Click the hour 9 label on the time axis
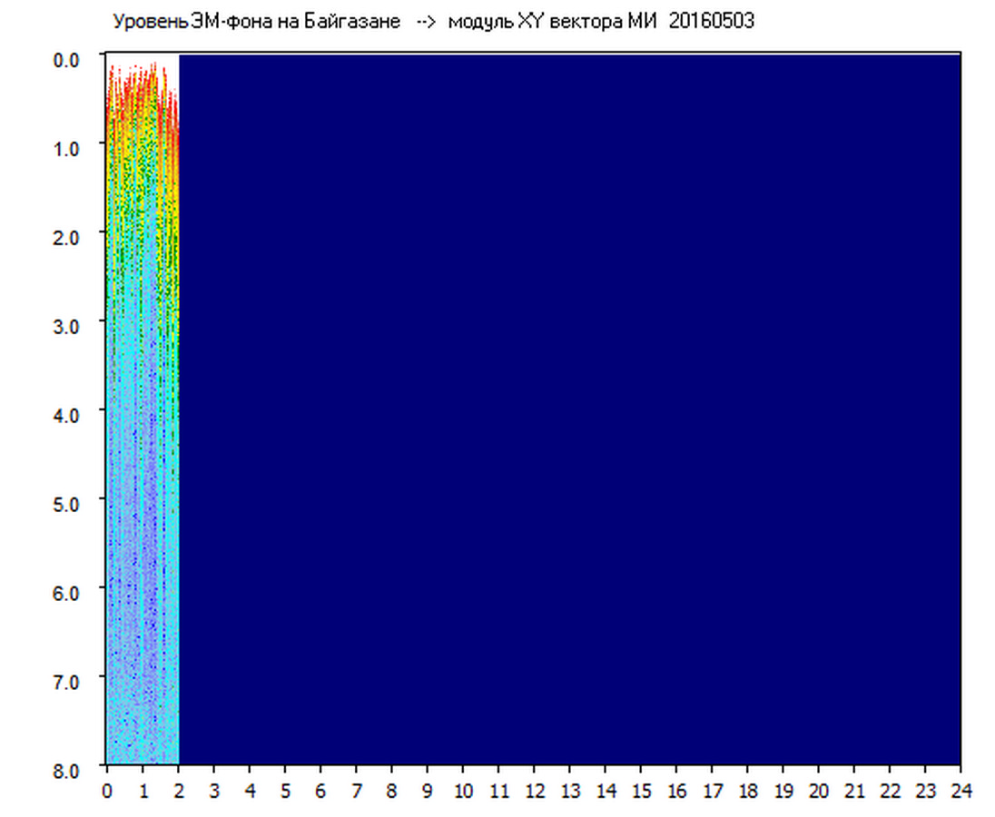 pyautogui.click(x=427, y=790)
